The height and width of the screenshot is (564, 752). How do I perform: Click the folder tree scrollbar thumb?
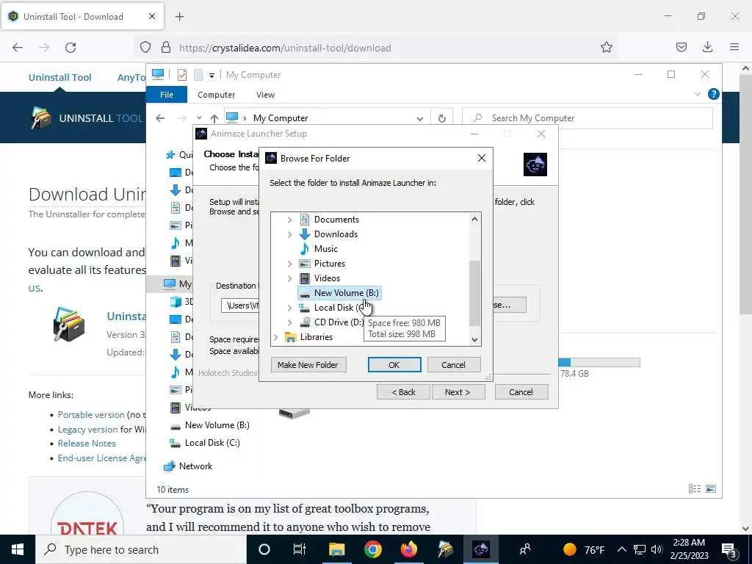[x=474, y=293]
